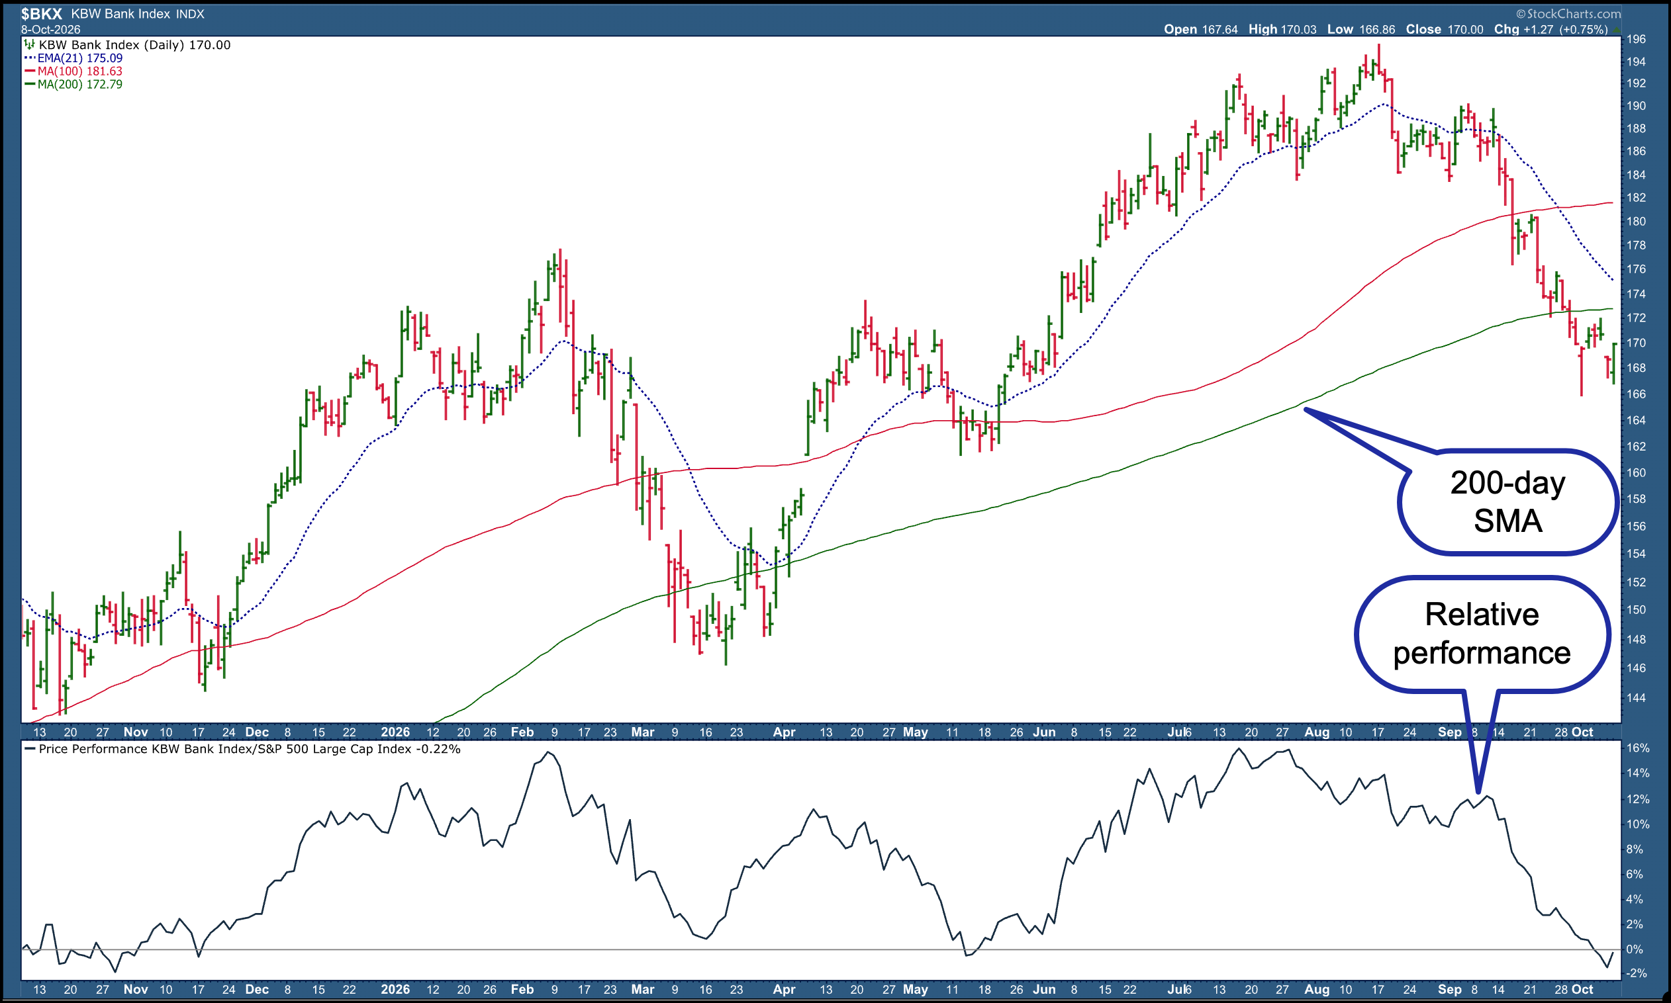Click the 196 price axis label
This screenshot has width=1671, height=1003.
pos(1637,39)
